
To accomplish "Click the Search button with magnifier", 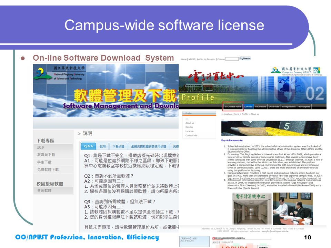I will pos(245,59).
